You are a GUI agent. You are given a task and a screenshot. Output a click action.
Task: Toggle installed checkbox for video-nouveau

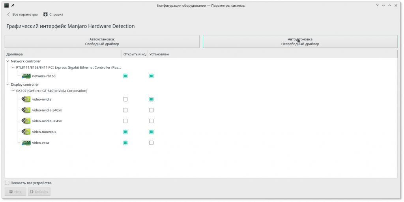151,132
